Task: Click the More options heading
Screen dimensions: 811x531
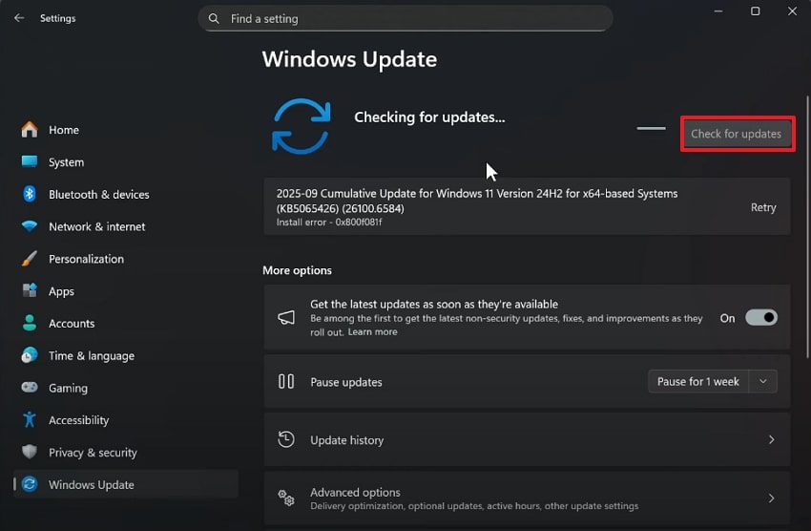Action: click(x=297, y=270)
